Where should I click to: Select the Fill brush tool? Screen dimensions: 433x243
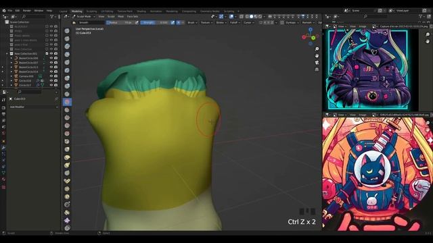67,117
